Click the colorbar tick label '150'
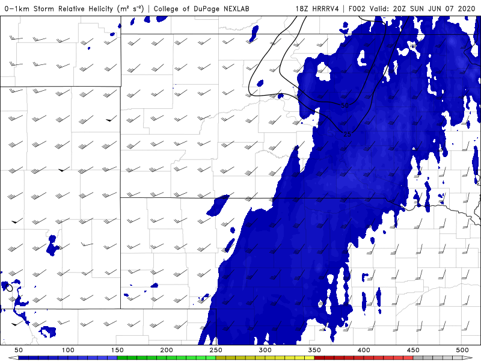Screen dimensions: 481x361 (x=117, y=350)
